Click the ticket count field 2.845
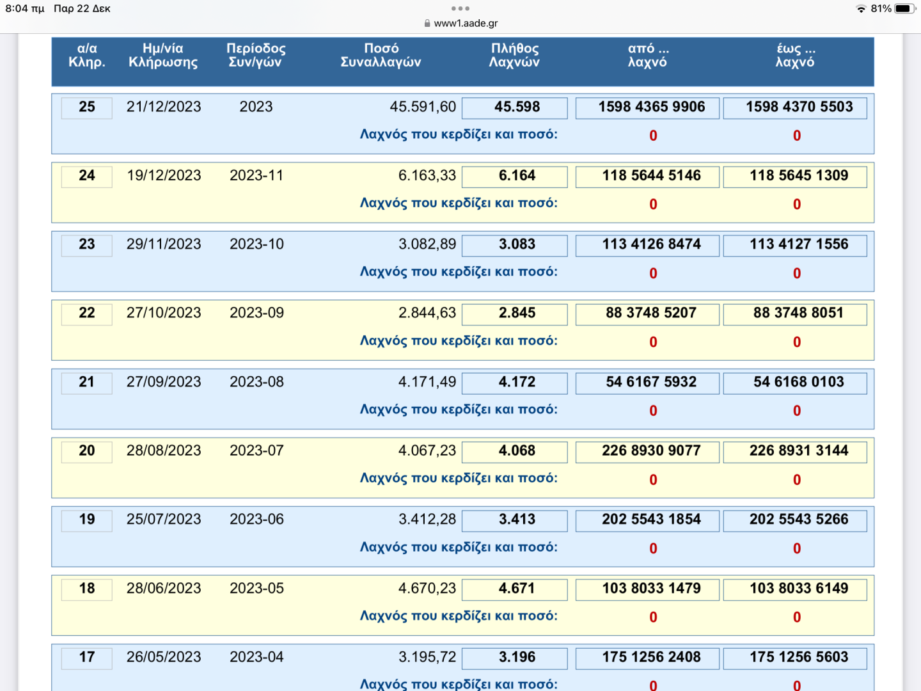This screenshot has width=921, height=691. coord(515,314)
